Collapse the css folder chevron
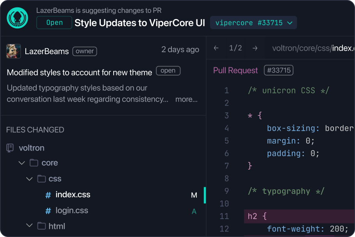Screen dimensions: 355x237 point(29,179)
